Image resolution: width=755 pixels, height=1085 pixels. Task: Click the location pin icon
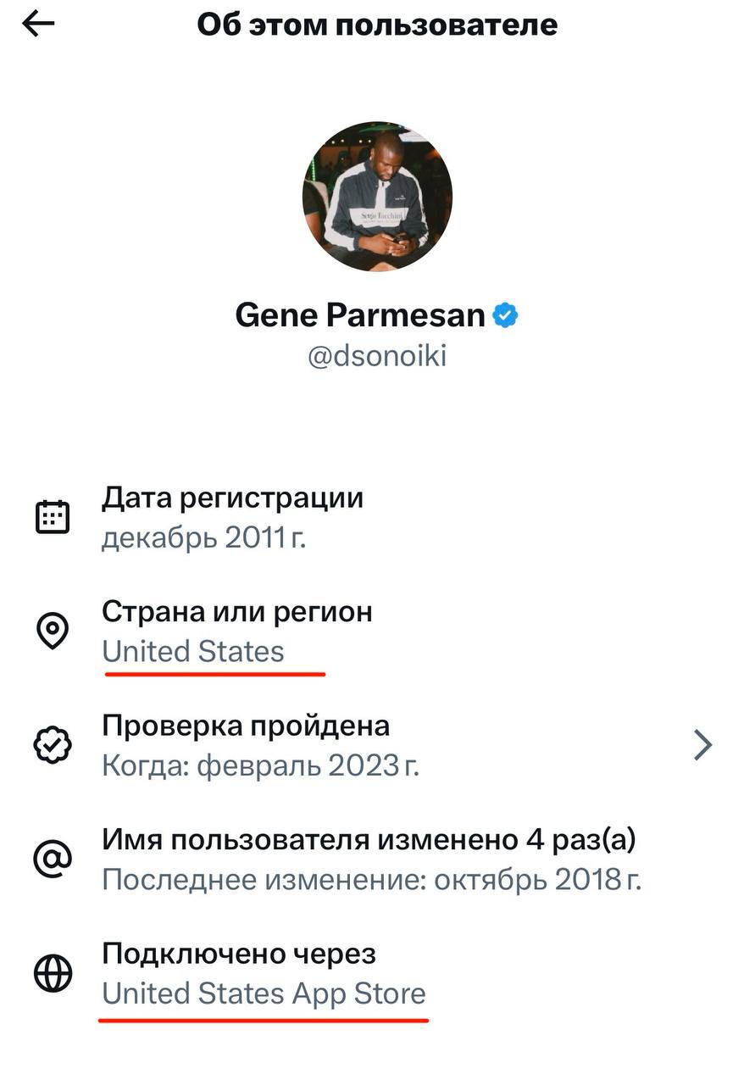[53, 631]
